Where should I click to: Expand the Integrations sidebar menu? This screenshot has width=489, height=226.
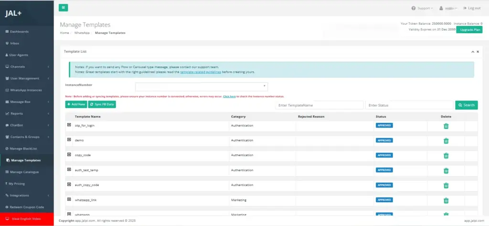27,195
